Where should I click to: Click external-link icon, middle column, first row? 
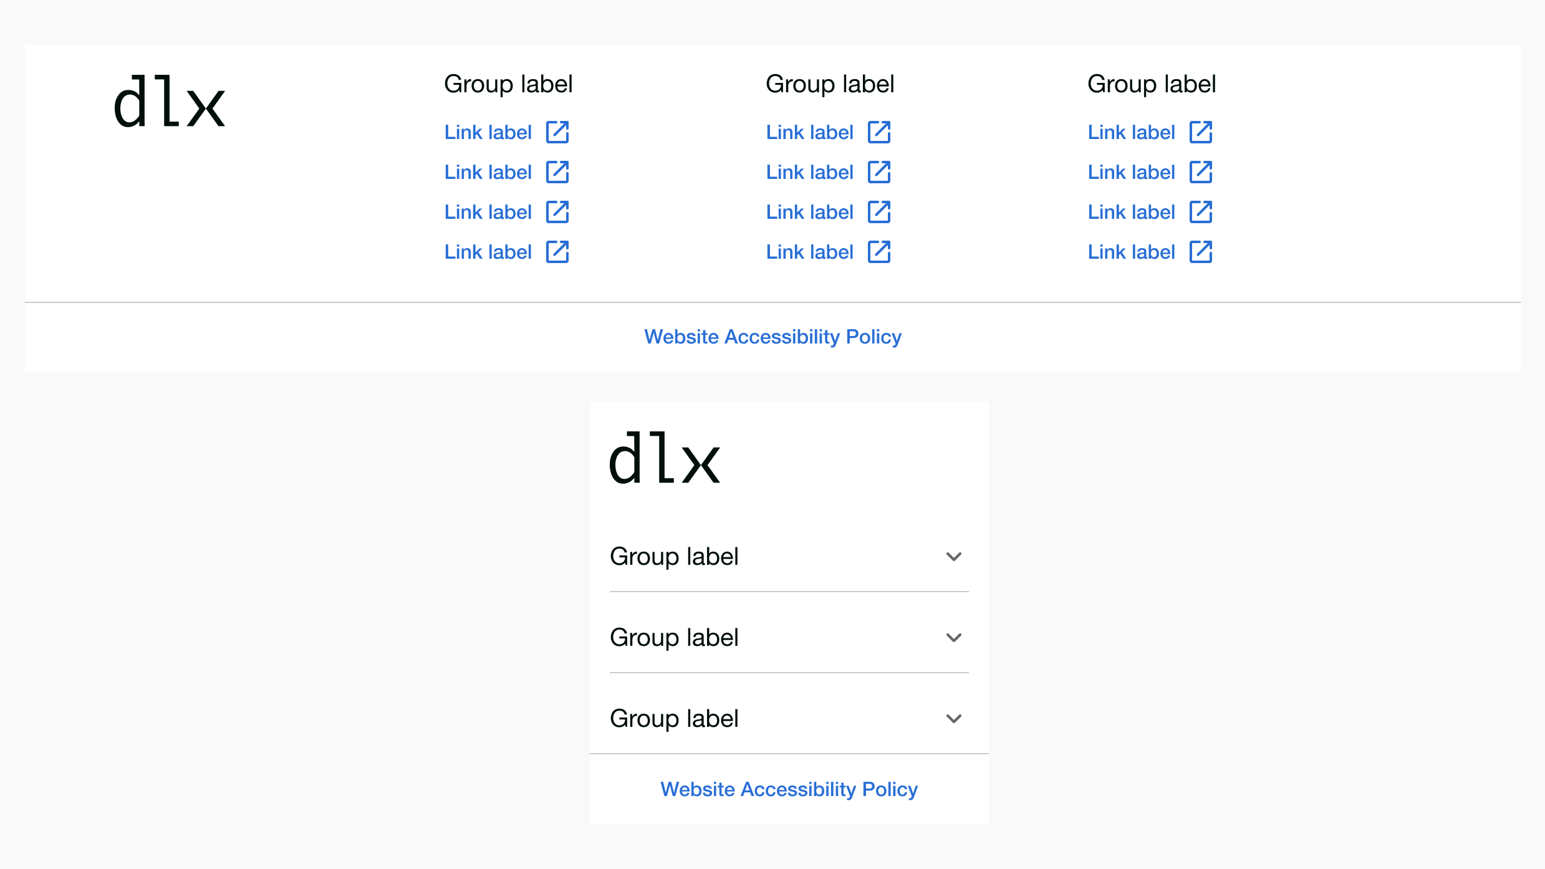point(879,132)
